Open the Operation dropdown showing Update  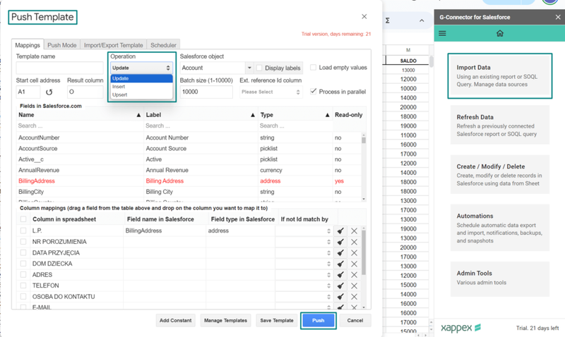pos(141,68)
